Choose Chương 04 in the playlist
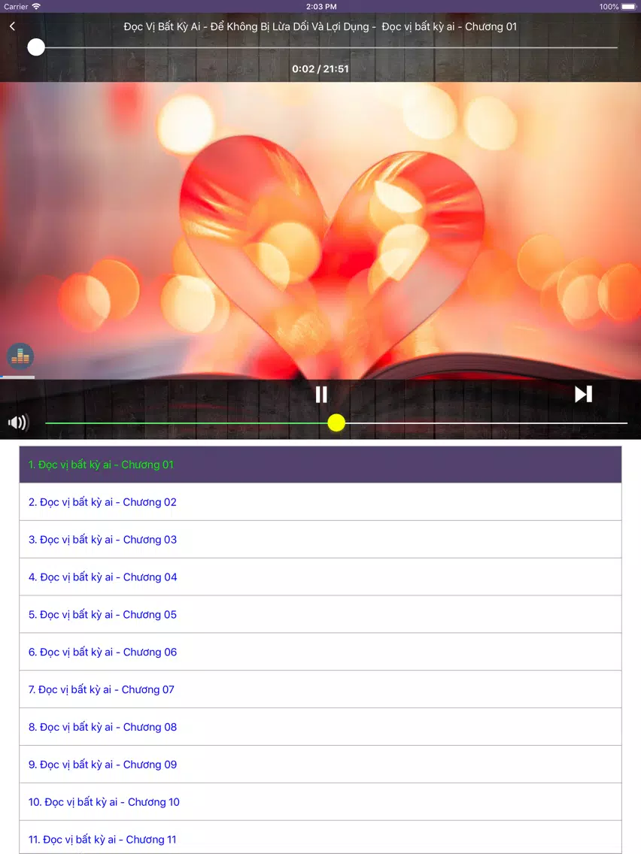Image resolution: width=641 pixels, height=854 pixels. (320, 577)
